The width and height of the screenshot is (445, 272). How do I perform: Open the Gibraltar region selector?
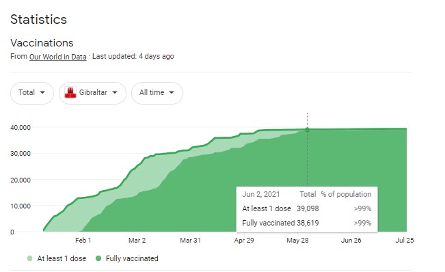pyautogui.click(x=92, y=93)
